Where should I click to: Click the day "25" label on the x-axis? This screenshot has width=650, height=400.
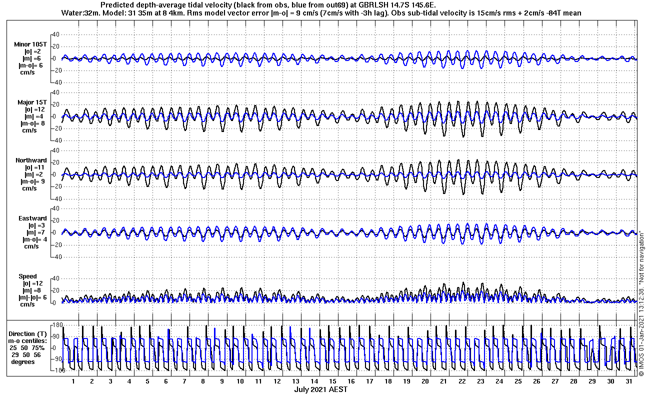click(x=518, y=381)
